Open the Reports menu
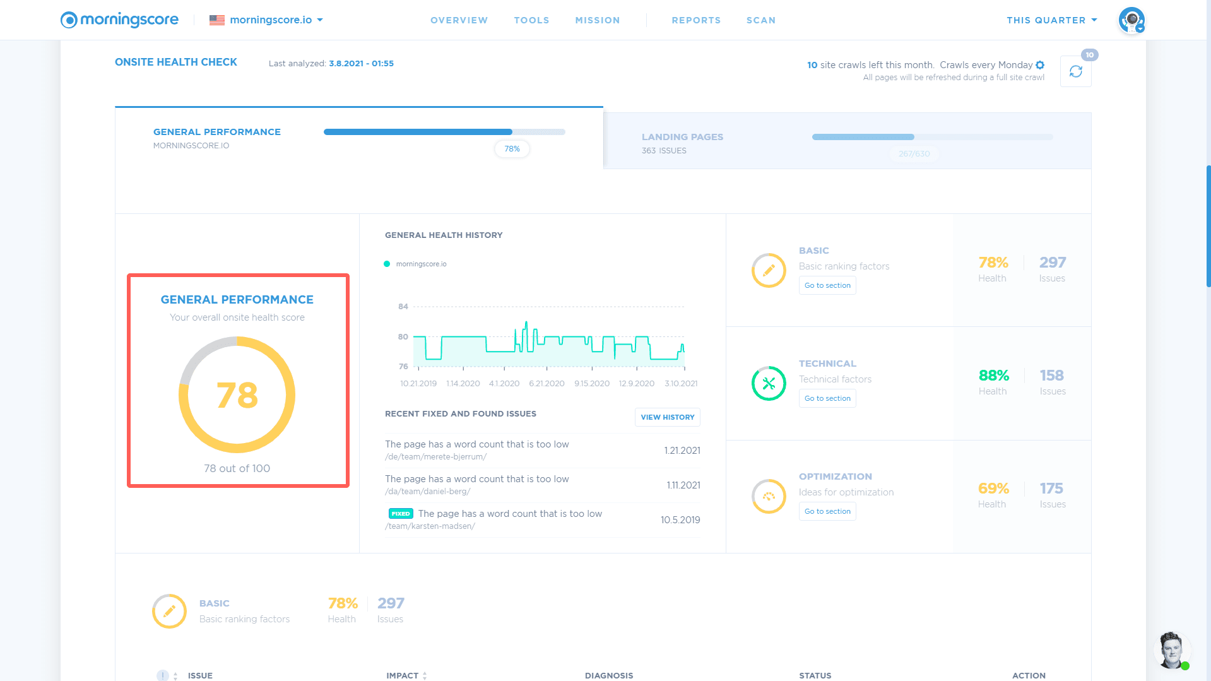The image size is (1211, 681). coord(696,20)
